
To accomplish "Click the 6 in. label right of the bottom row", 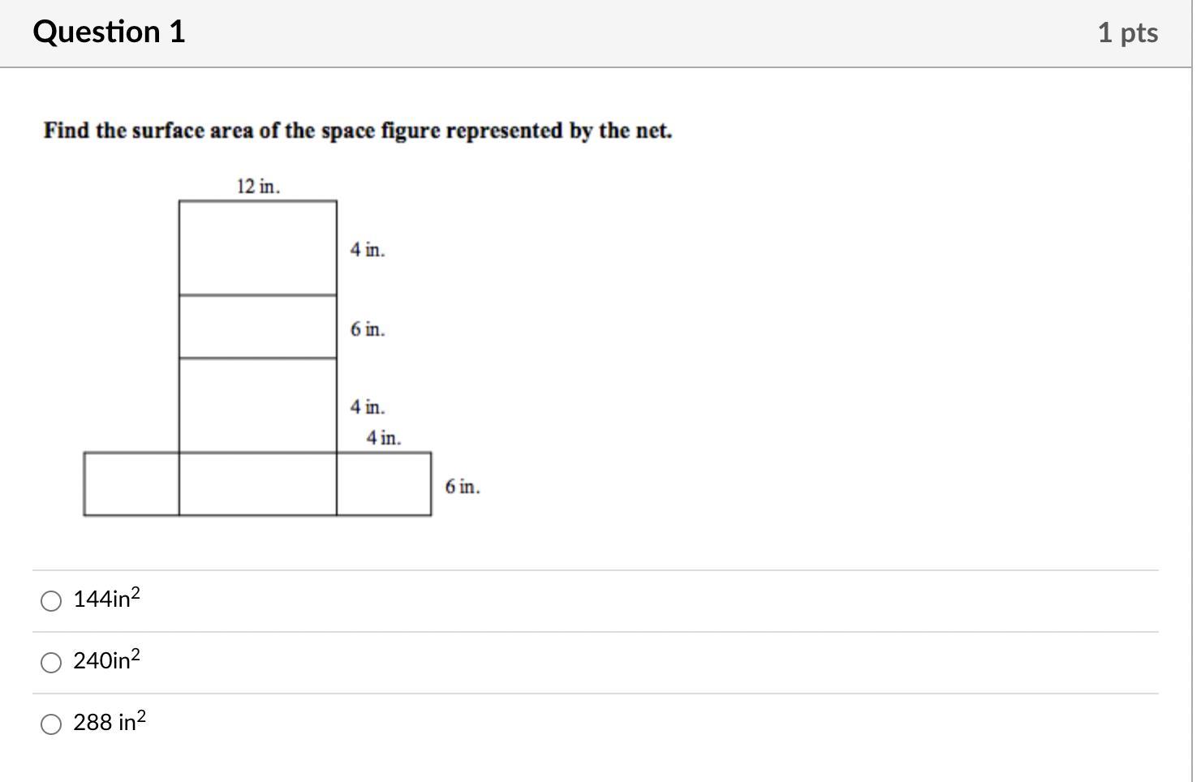I will (462, 486).
